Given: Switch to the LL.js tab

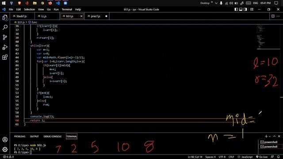Looking at the screenshot, I should point(47,16).
